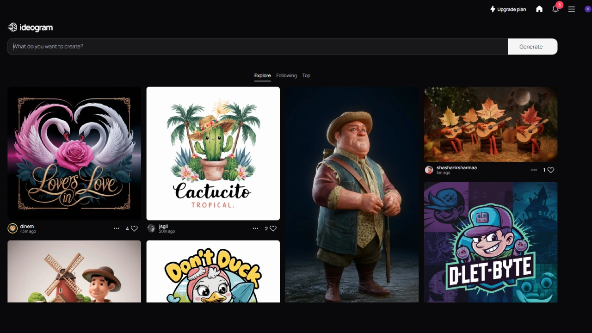Open more options for shashanksharmaa's post
The height and width of the screenshot is (333, 592).
coord(534,170)
